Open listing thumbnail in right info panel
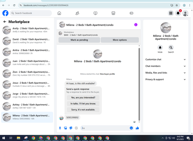Viewport: 193px width, 141px height. click(166, 28)
